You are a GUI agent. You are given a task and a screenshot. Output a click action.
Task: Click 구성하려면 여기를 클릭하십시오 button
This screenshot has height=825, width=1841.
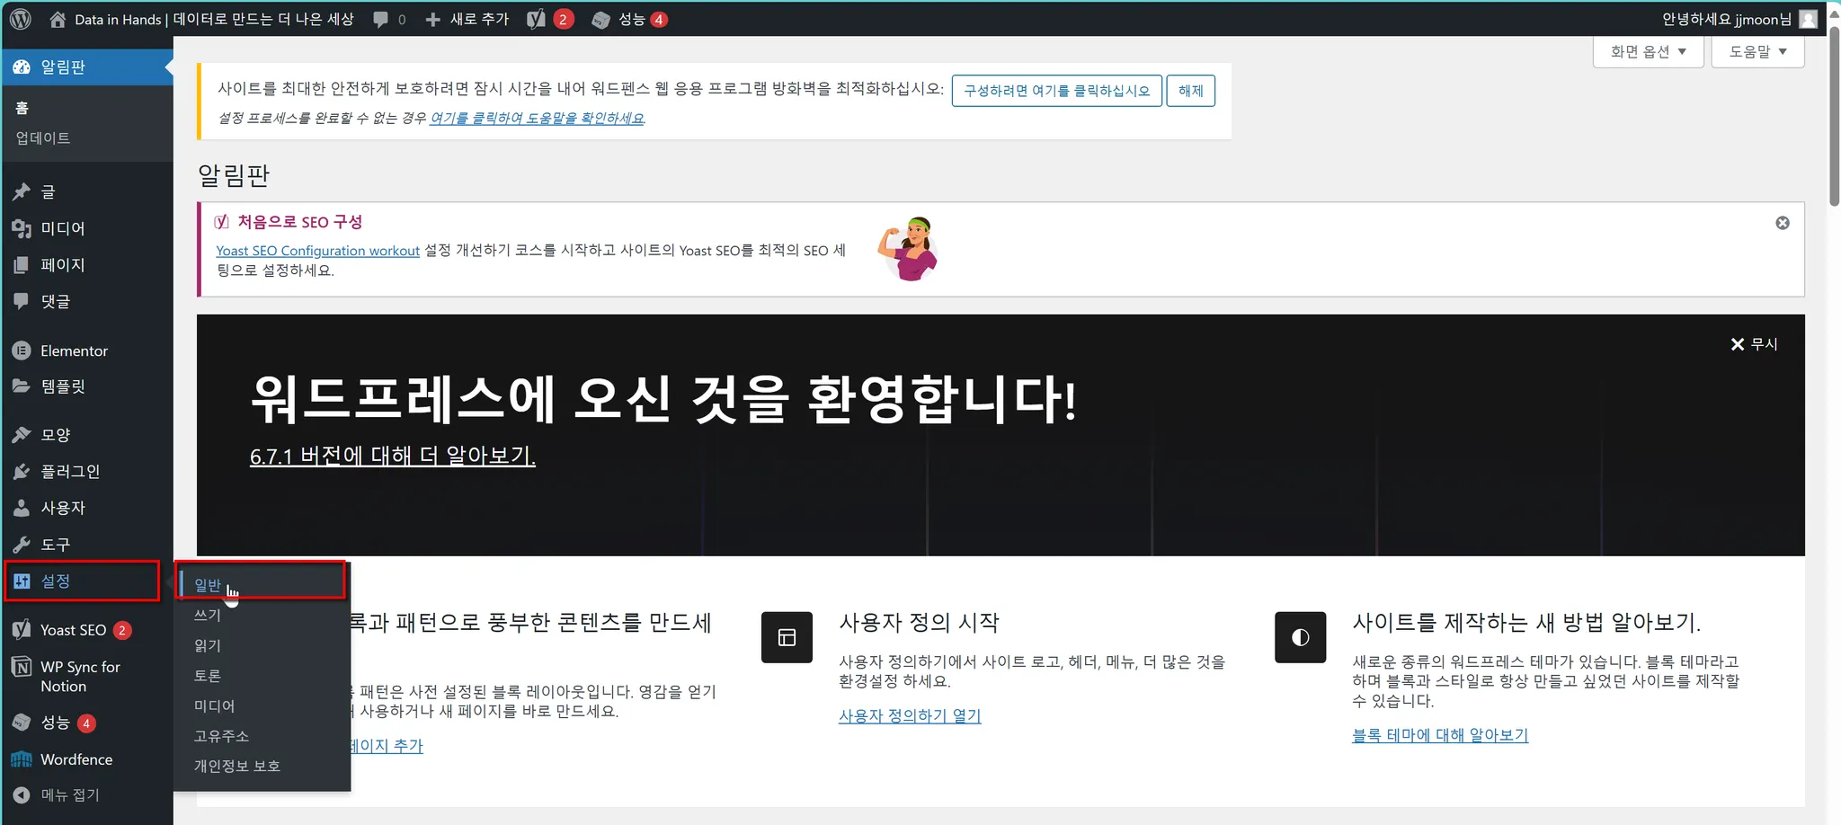point(1056,91)
